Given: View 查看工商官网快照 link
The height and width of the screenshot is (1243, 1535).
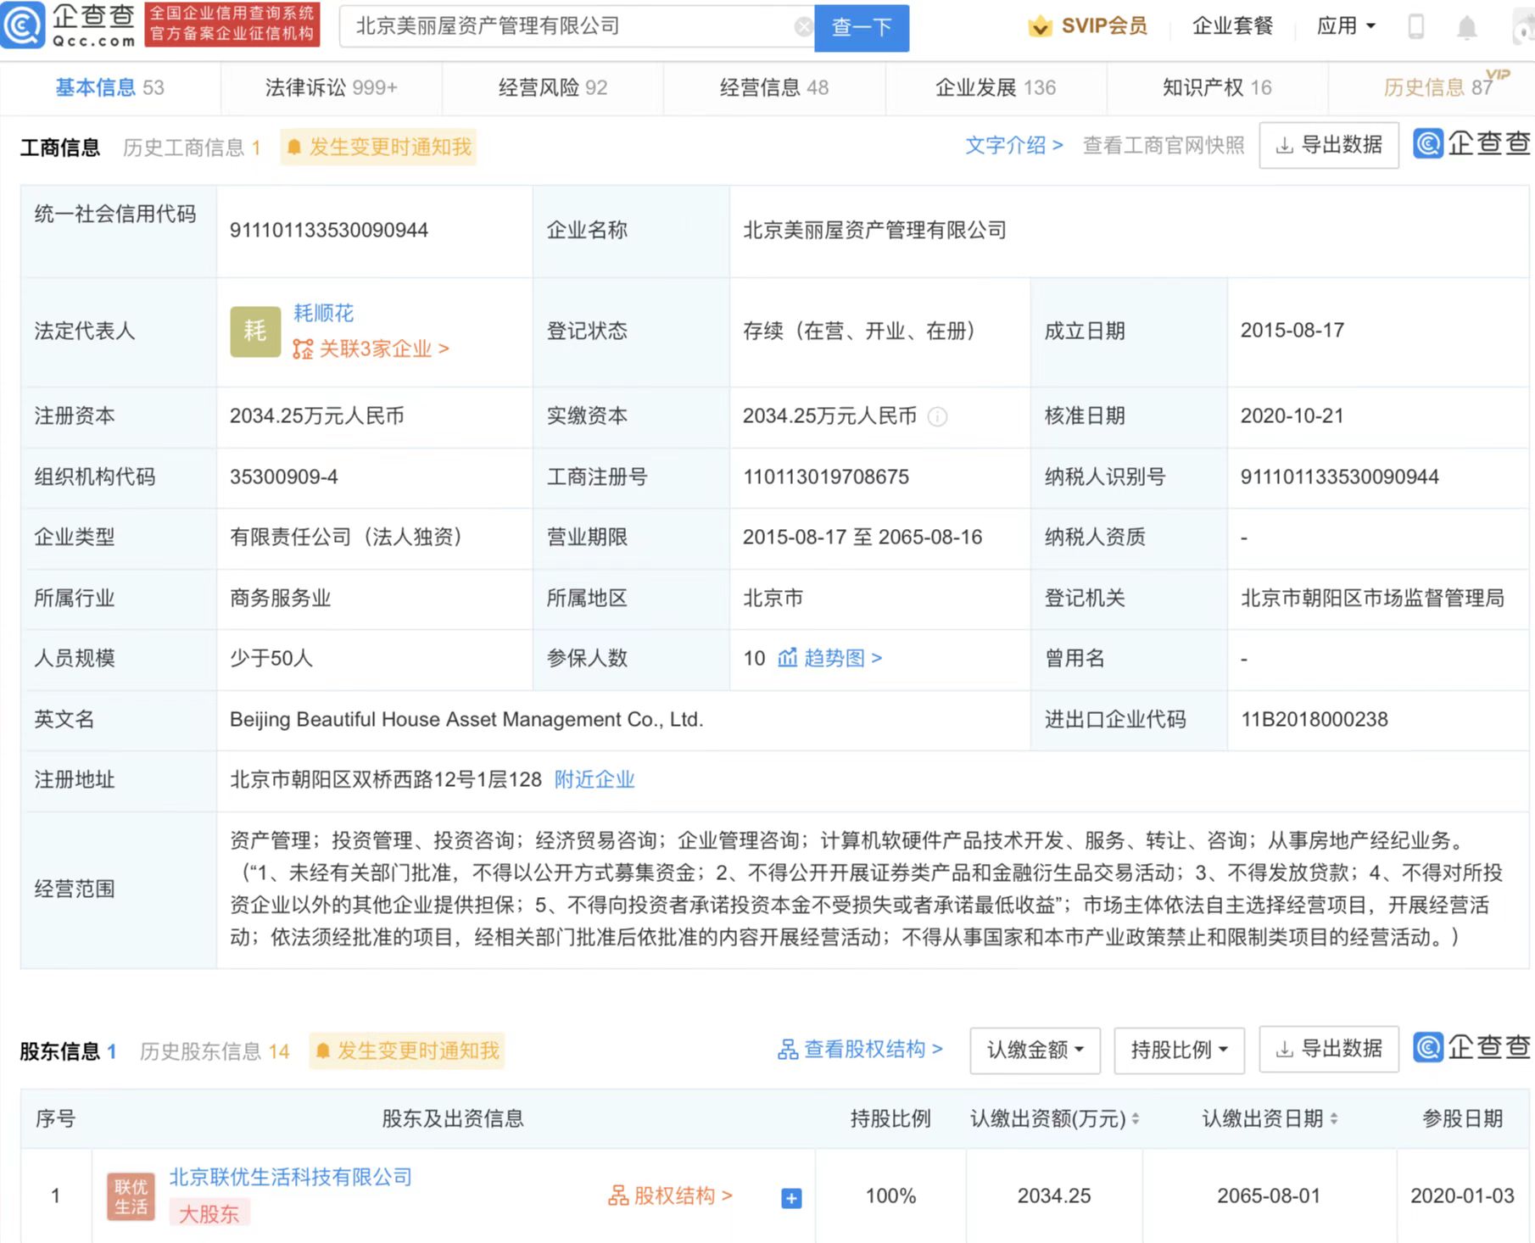Looking at the screenshot, I should click(x=1164, y=145).
